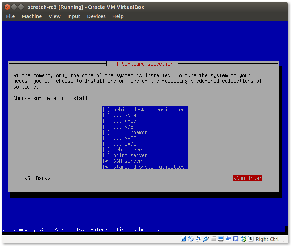
Task: Click the USB devices indicator icon
Action: pos(206,239)
